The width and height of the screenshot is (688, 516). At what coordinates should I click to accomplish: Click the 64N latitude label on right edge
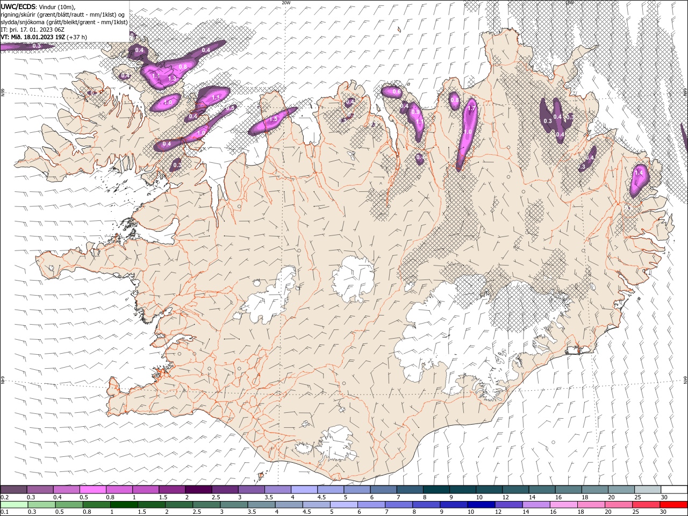[x=685, y=380]
